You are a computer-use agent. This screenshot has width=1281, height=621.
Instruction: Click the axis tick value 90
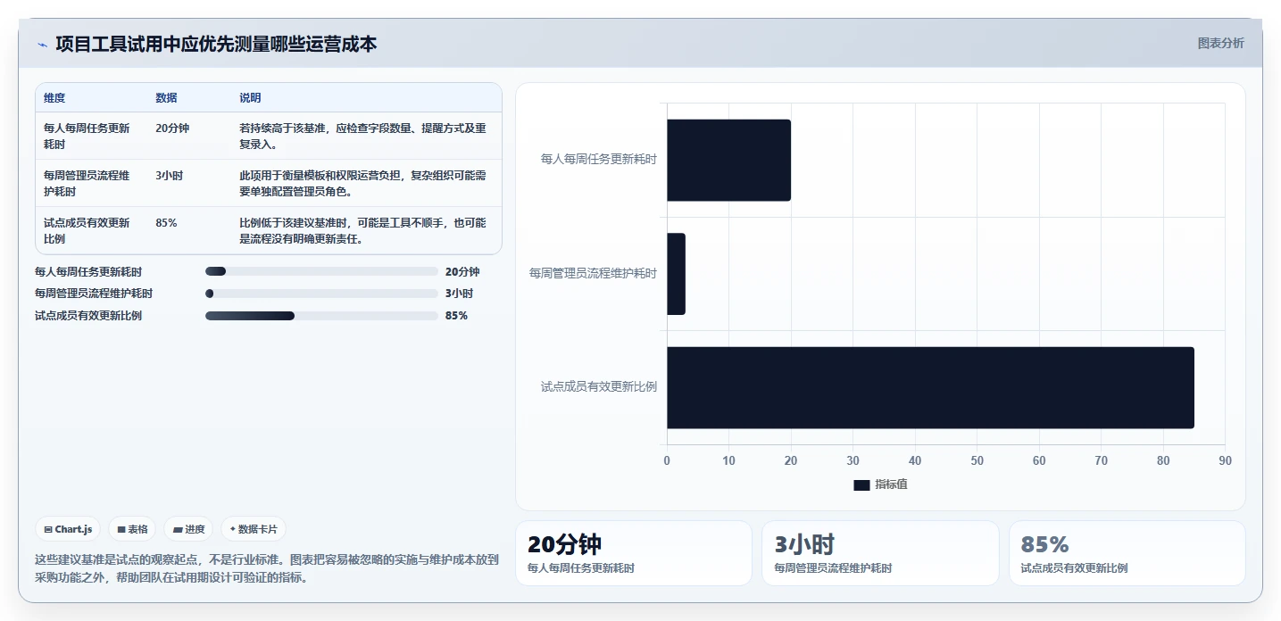(x=1225, y=460)
